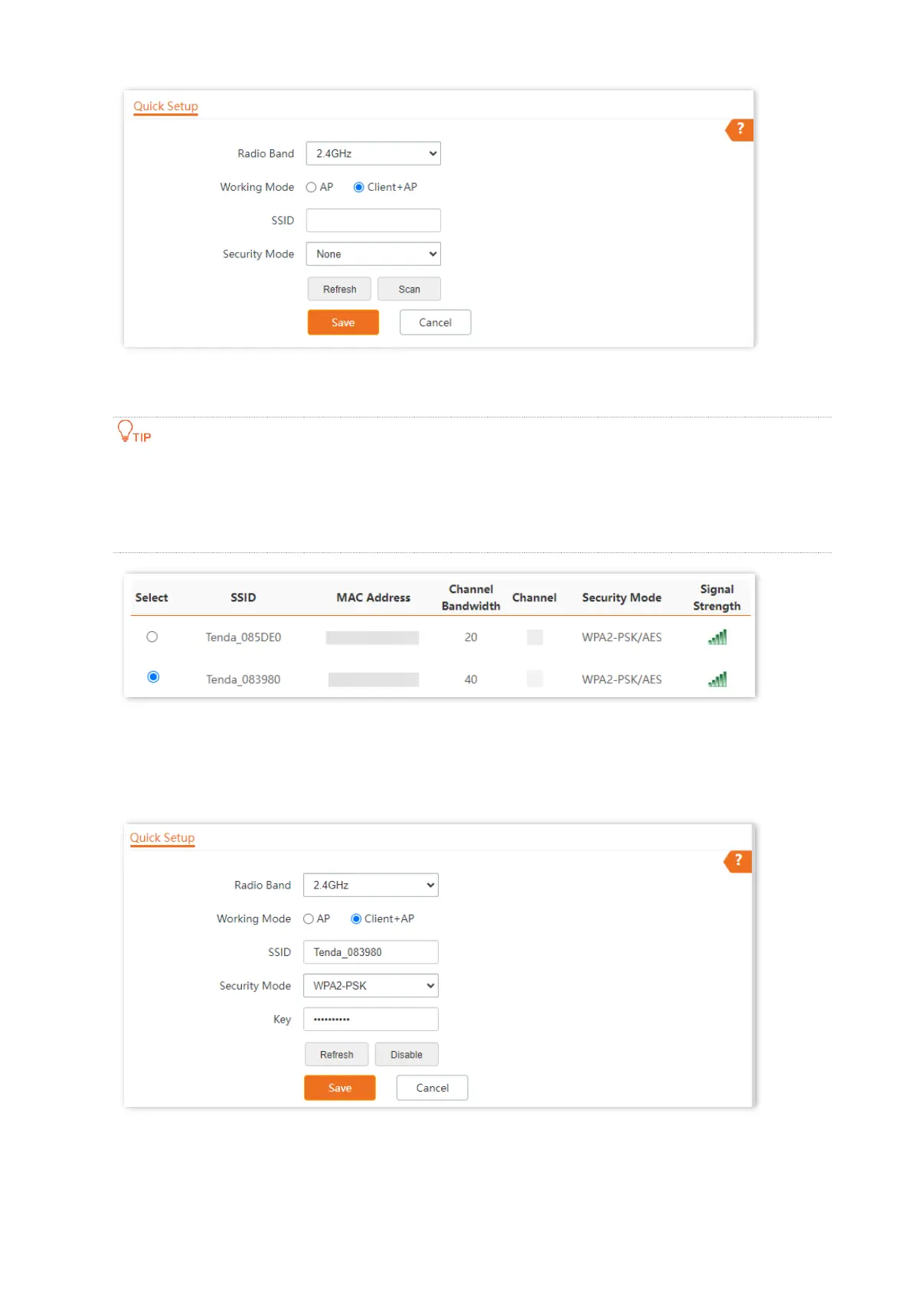Select AP working mode in top panel
Screen dimensions: 912x1290
click(x=311, y=188)
